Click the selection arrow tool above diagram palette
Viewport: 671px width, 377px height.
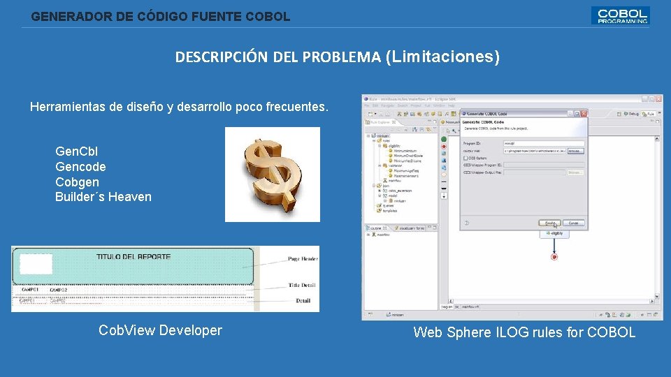(448, 131)
